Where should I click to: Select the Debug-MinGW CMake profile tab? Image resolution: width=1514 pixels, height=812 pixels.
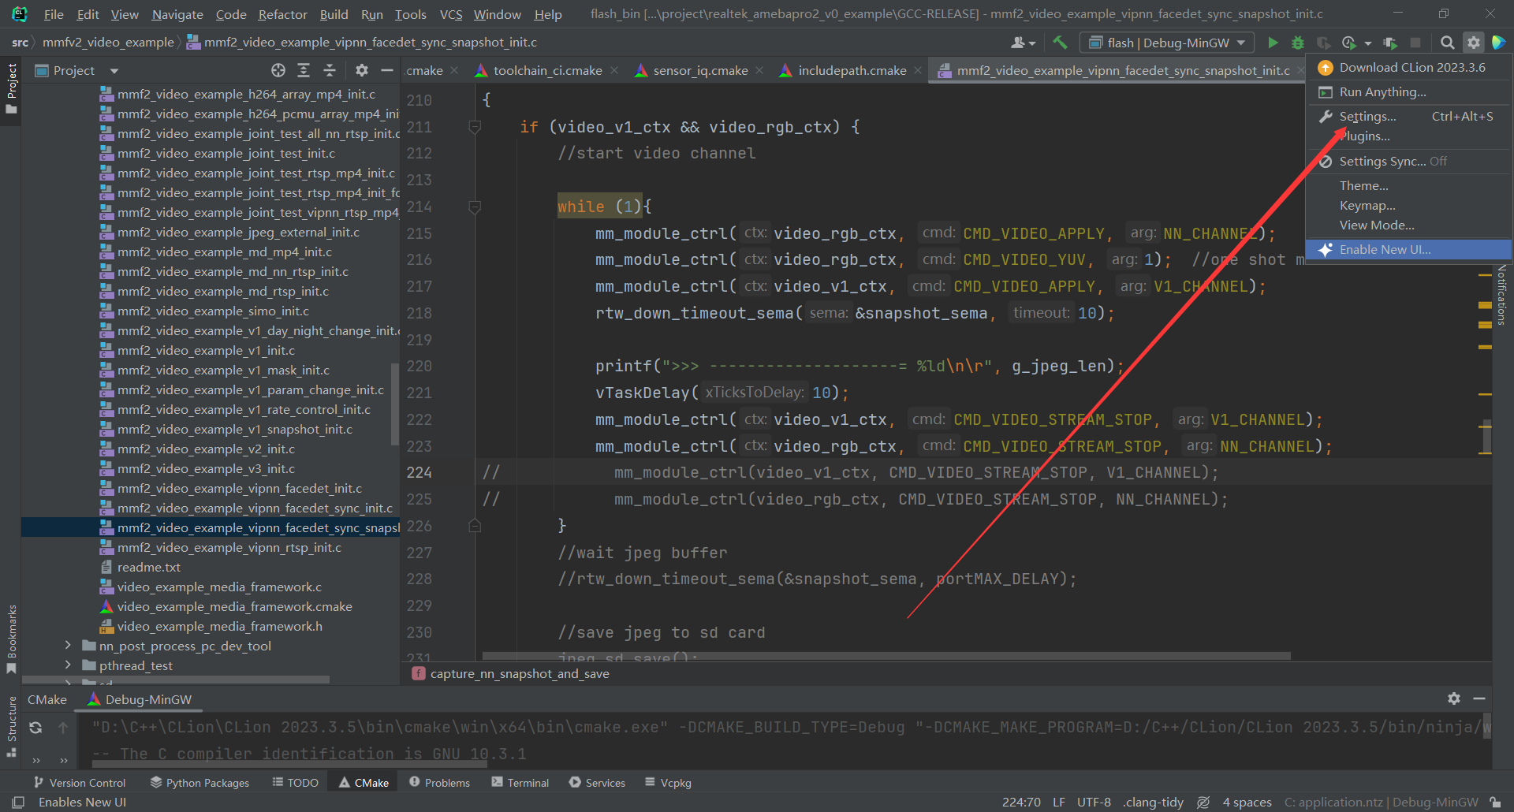140,699
